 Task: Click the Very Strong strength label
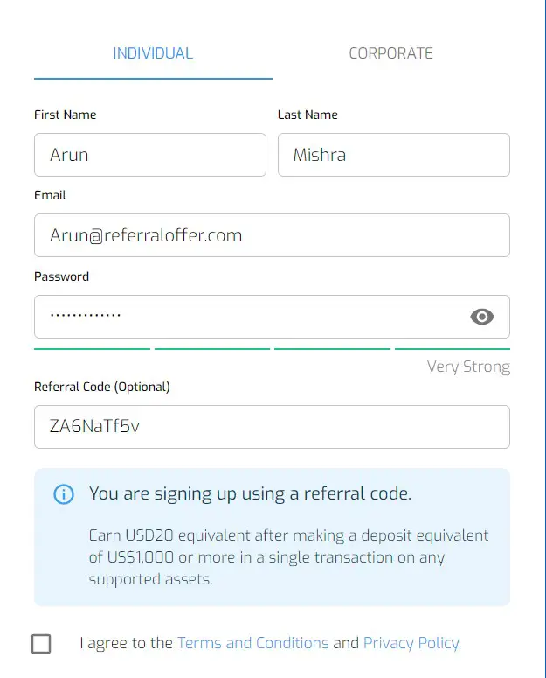[x=468, y=367]
